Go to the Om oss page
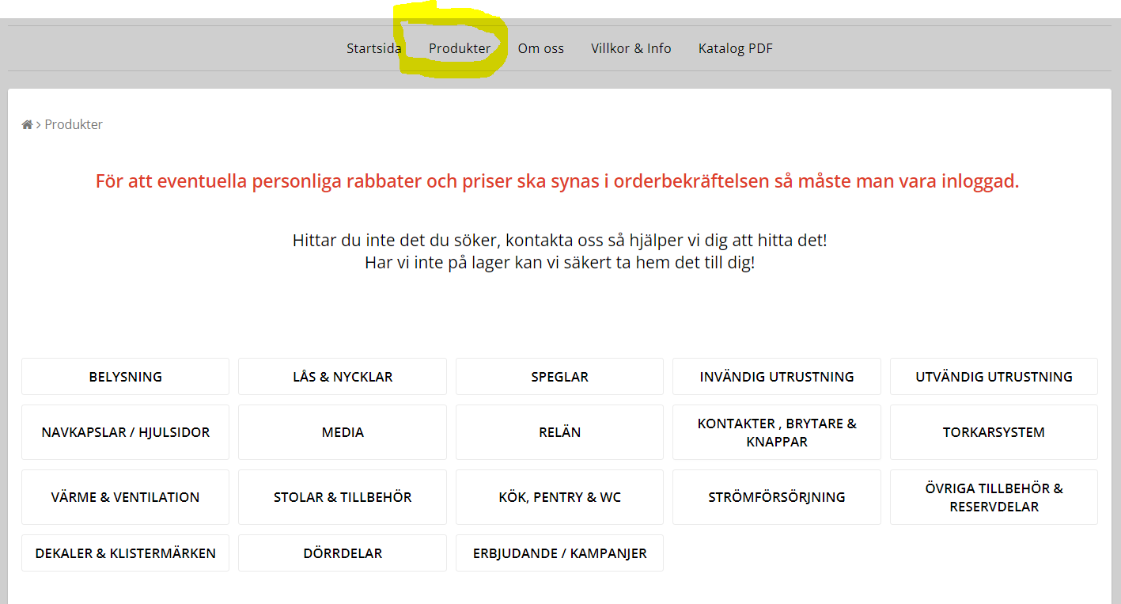This screenshot has width=1121, height=604. point(541,48)
